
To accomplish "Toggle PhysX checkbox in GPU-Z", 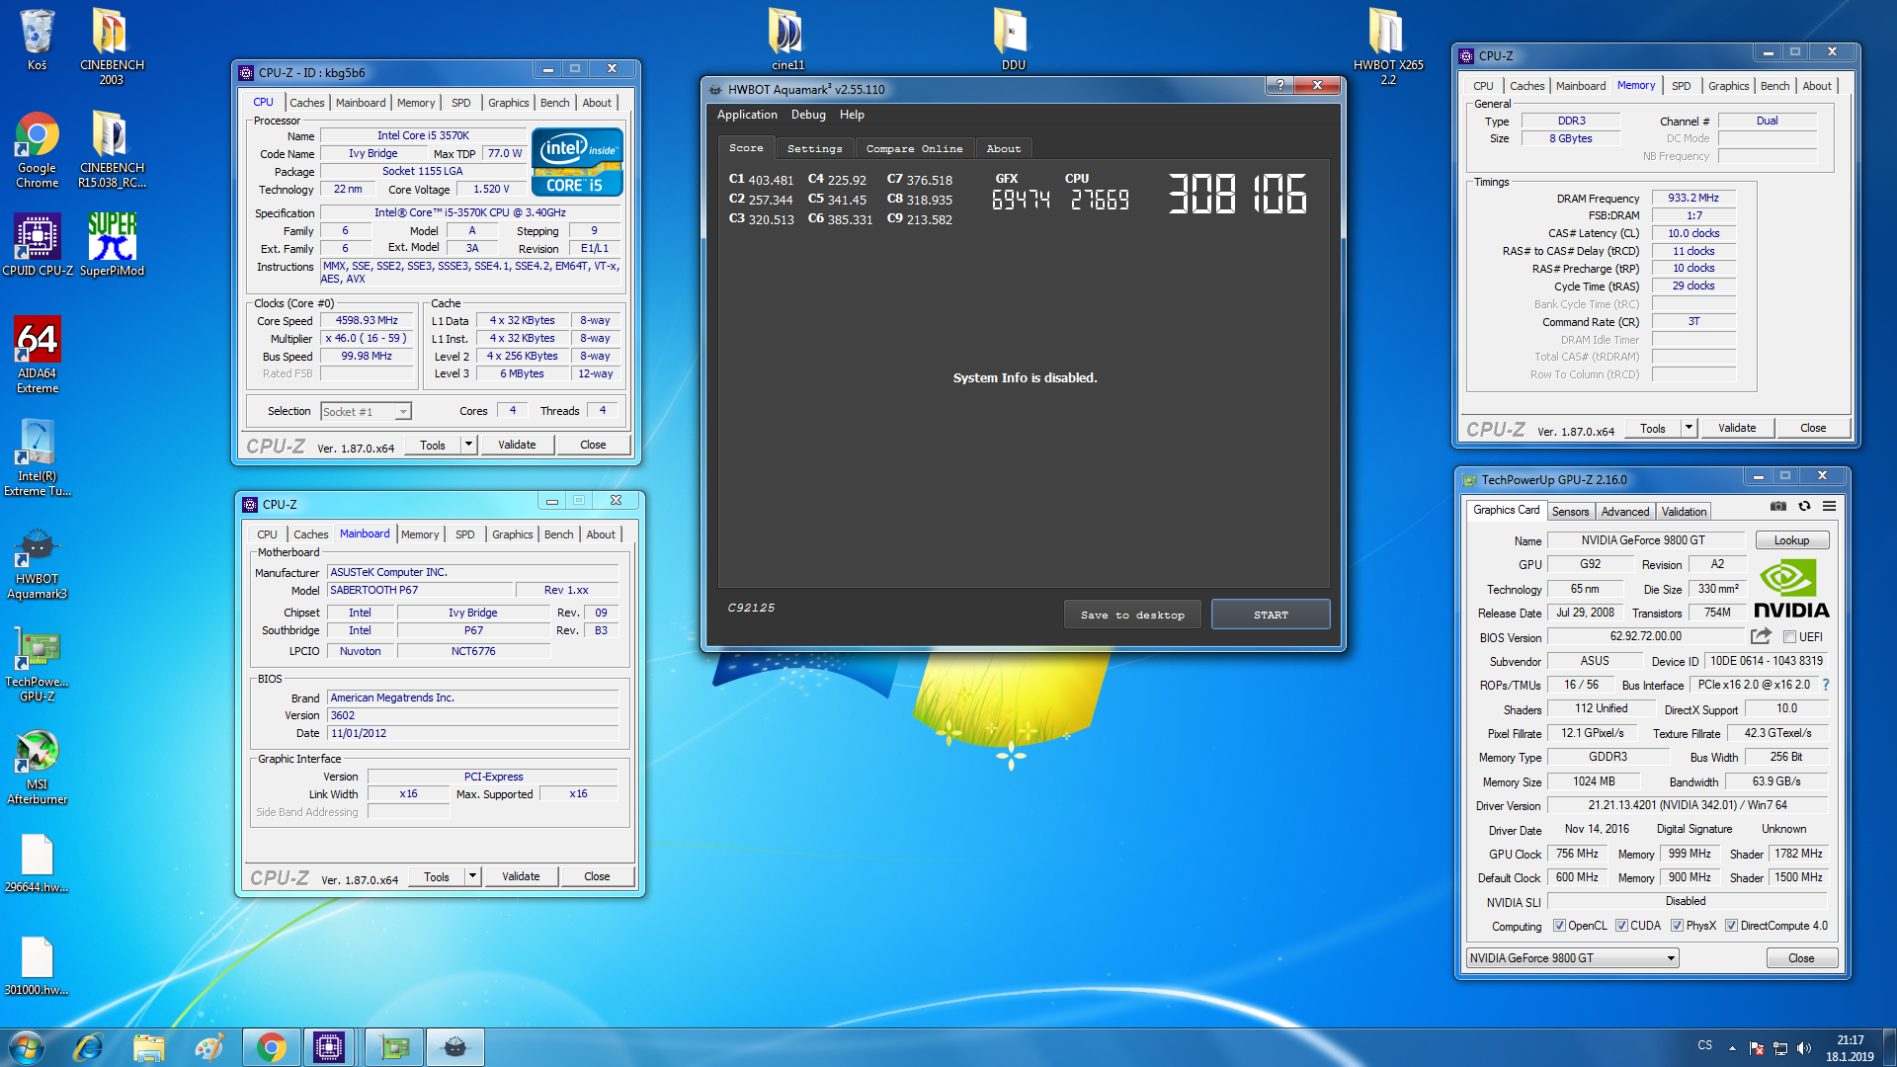I will pyautogui.click(x=1677, y=926).
